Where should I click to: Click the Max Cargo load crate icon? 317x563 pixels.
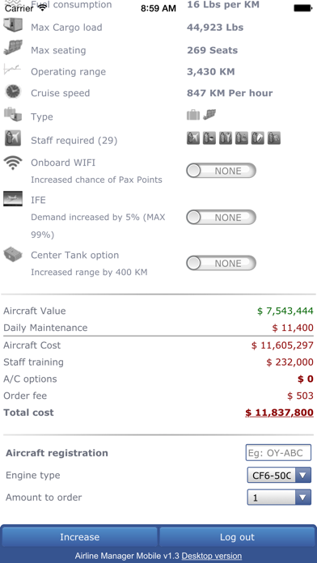13,26
